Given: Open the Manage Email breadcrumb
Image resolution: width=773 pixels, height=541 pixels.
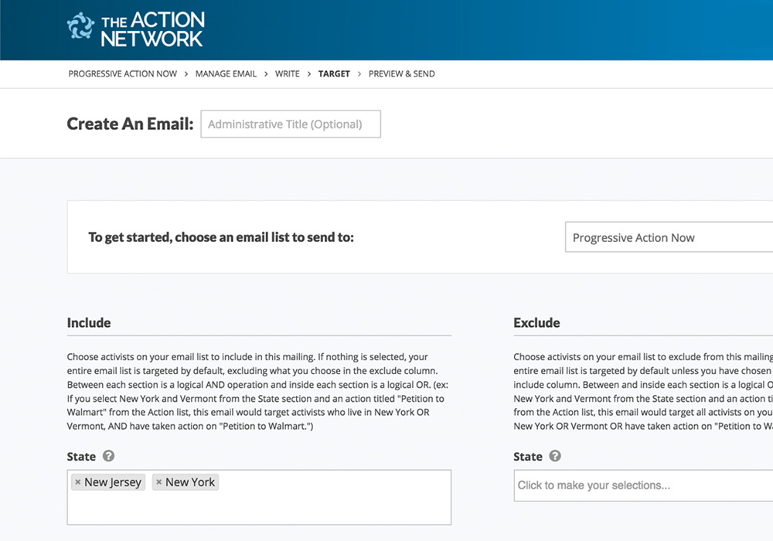Looking at the screenshot, I should 226,74.
